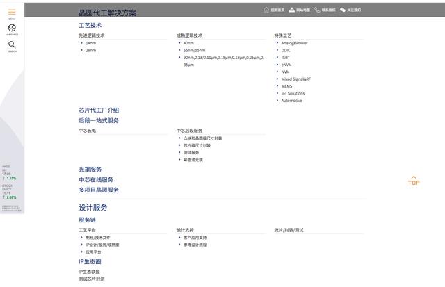Open the 测试芯片封测 link
Image resolution: width=445 pixels, height=287 pixels.
tap(91, 279)
